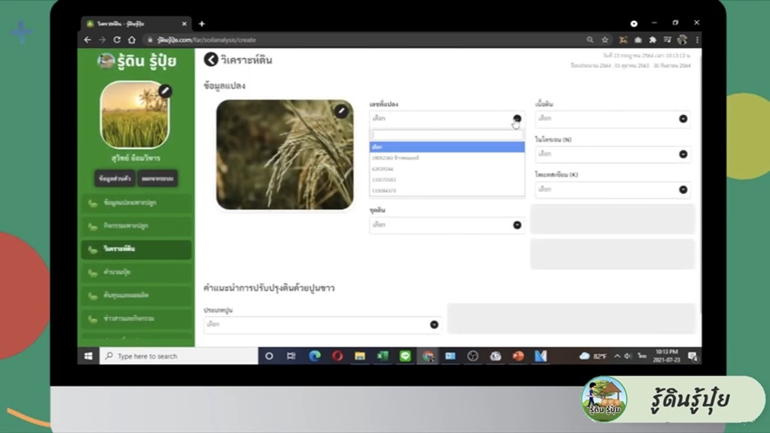
Task: Click the edit pencil on profile photo
Action: click(165, 91)
